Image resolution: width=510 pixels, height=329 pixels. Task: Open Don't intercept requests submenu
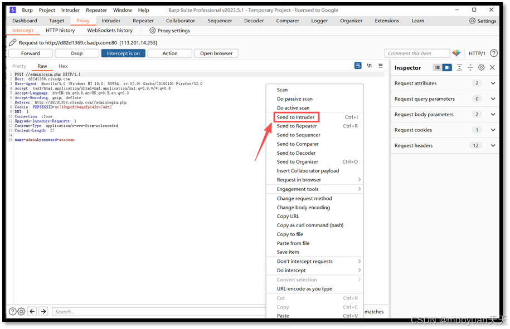point(314,262)
